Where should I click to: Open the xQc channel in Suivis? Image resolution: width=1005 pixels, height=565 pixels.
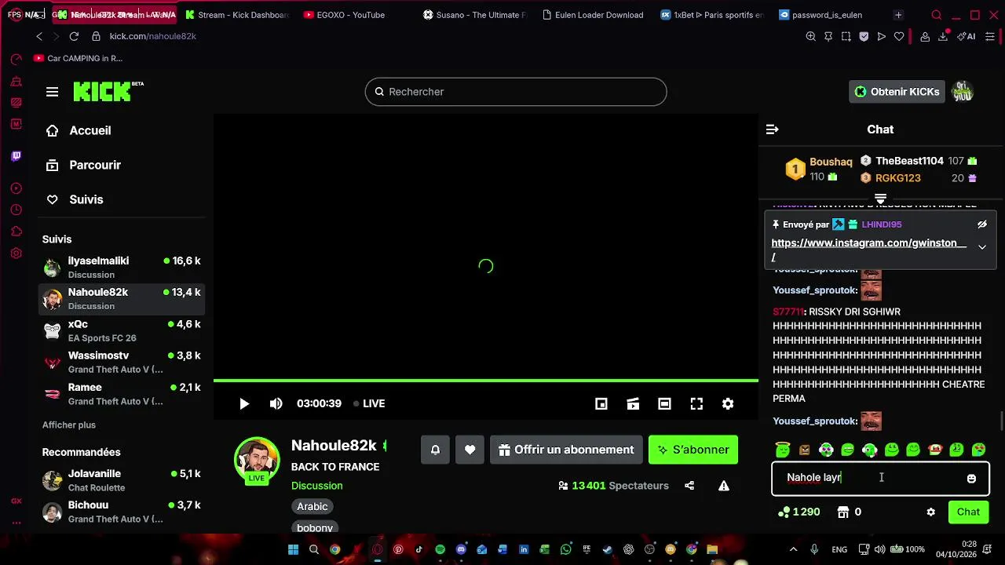122,330
